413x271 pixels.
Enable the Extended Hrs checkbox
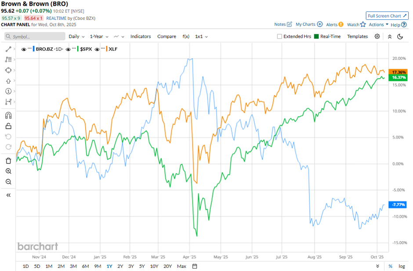coord(279,36)
